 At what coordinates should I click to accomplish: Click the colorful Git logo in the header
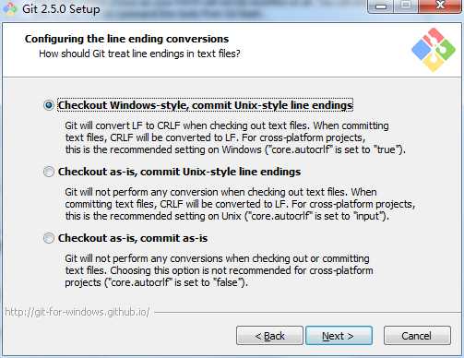(434, 50)
